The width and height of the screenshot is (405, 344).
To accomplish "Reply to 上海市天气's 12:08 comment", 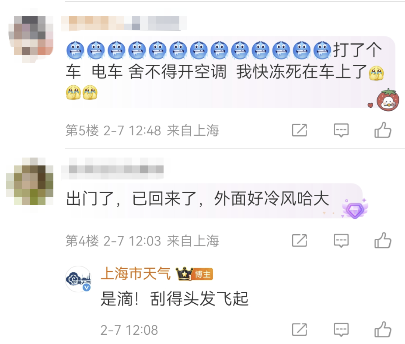I will 341,330.
